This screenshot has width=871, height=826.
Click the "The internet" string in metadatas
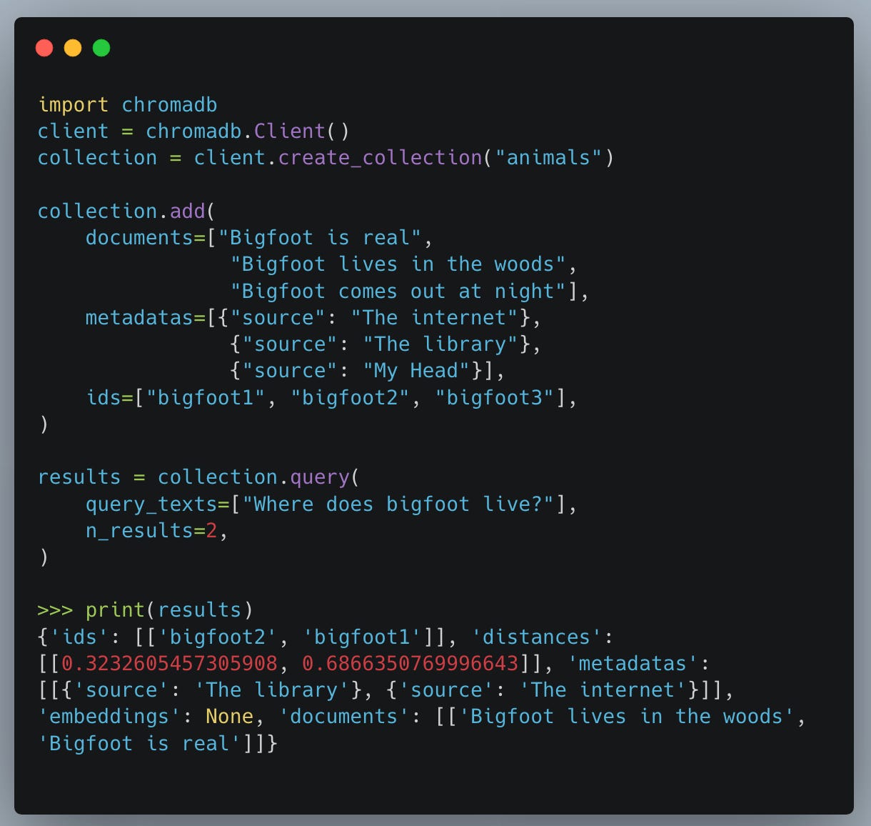434,318
